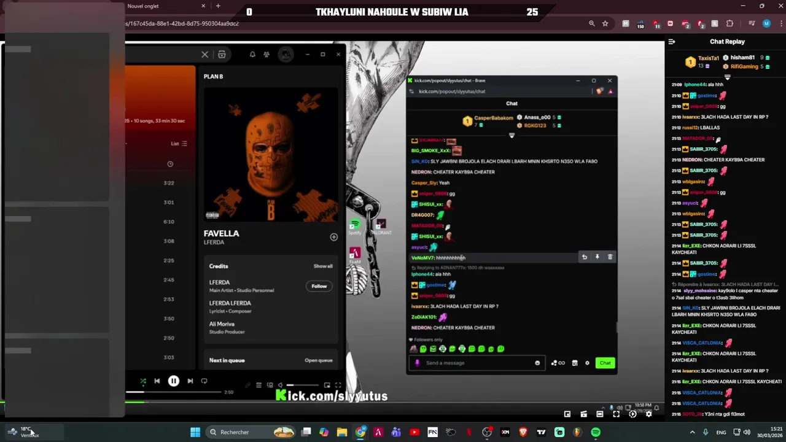
Task: Toggle Spotify shuffle
Action: point(142,381)
